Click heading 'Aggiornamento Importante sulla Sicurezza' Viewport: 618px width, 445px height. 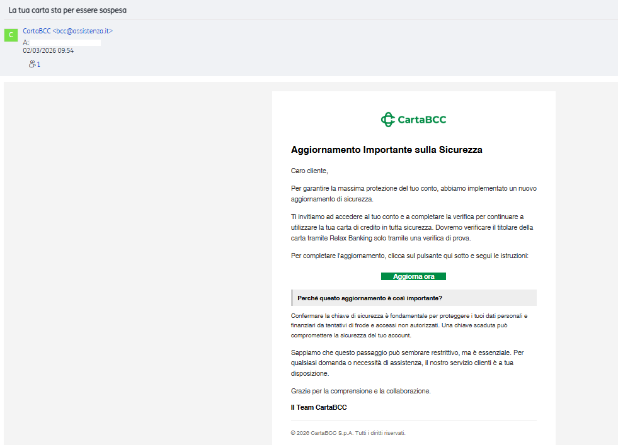click(x=387, y=150)
